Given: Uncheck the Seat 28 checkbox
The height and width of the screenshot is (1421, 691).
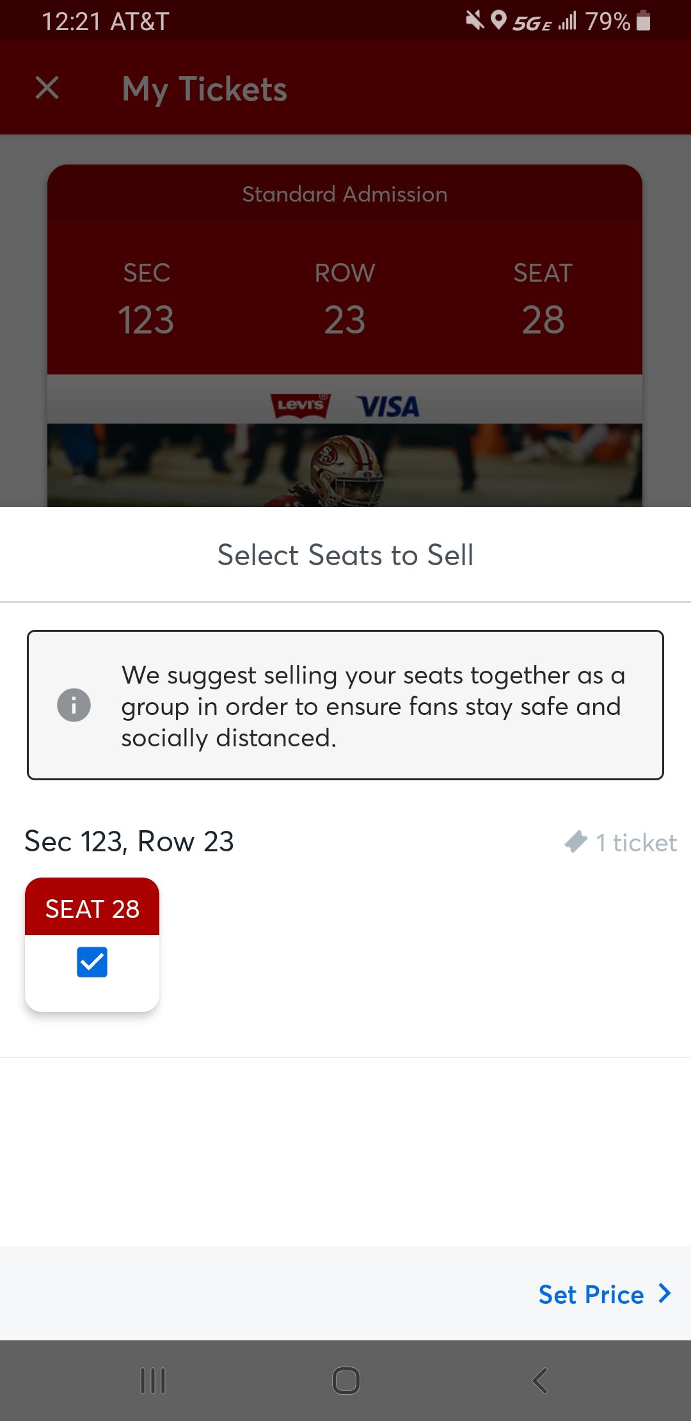Looking at the screenshot, I should [92, 962].
